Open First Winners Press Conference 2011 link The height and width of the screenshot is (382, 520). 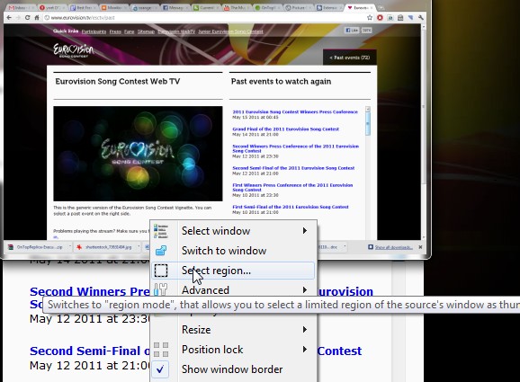point(292,187)
